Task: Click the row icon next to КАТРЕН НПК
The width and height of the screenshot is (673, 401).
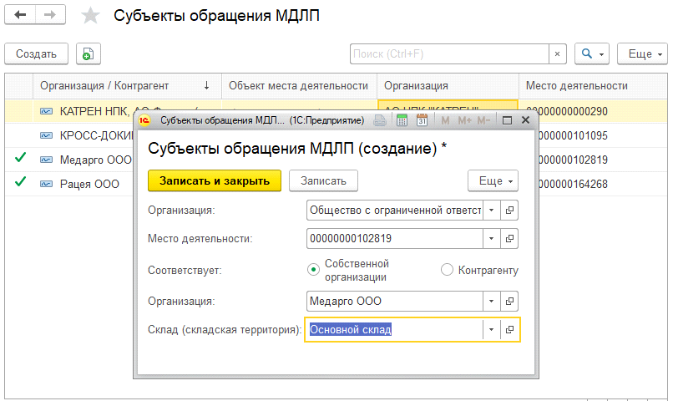Action: coord(46,112)
